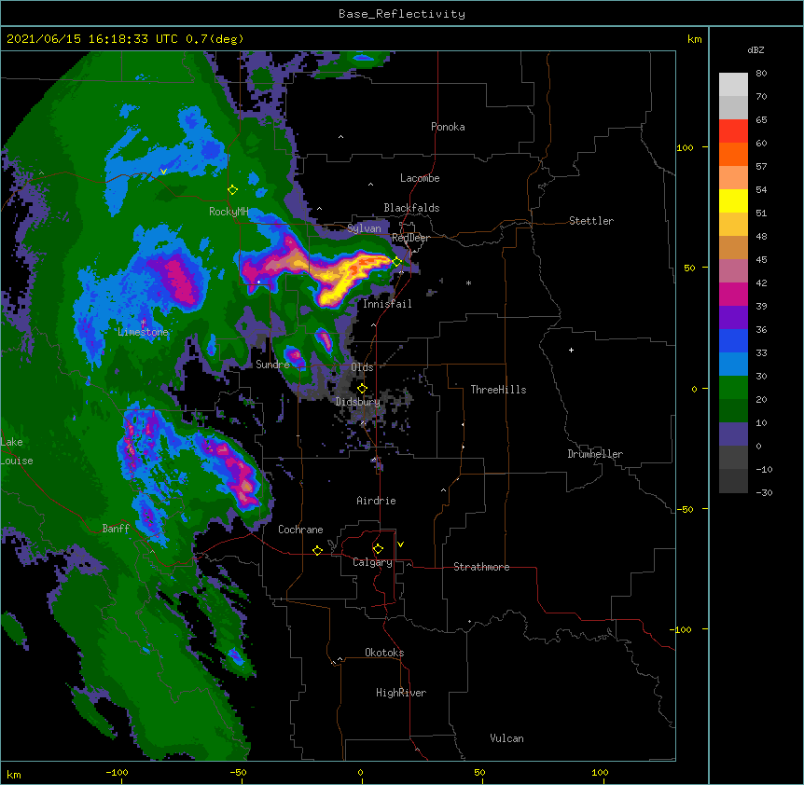Click the Sundre town label
This screenshot has height=785, width=804.
click(x=272, y=365)
